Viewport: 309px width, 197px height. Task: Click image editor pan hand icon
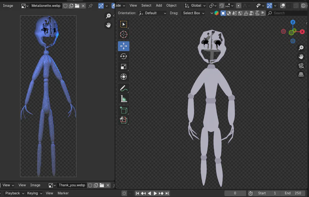pos(108,25)
